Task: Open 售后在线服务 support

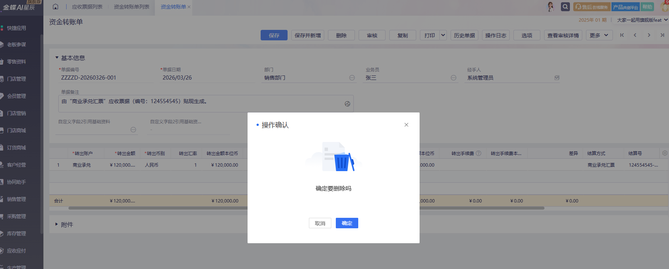Action: (592, 7)
